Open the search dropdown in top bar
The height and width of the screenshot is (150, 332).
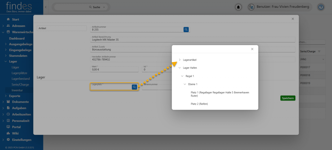tap(104, 7)
